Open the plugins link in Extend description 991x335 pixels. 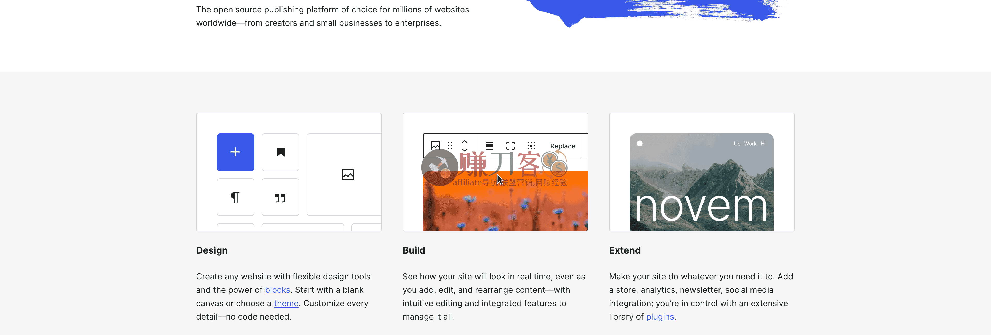pos(659,316)
